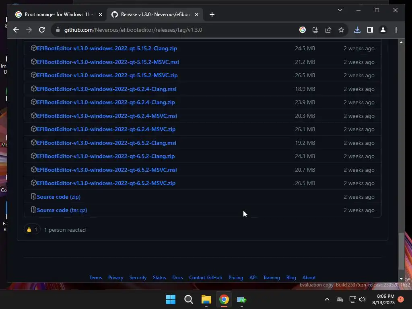Viewport: 412px width, 309px height.
Task: Share this page via address bar icon
Action: (x=328, y=30)
